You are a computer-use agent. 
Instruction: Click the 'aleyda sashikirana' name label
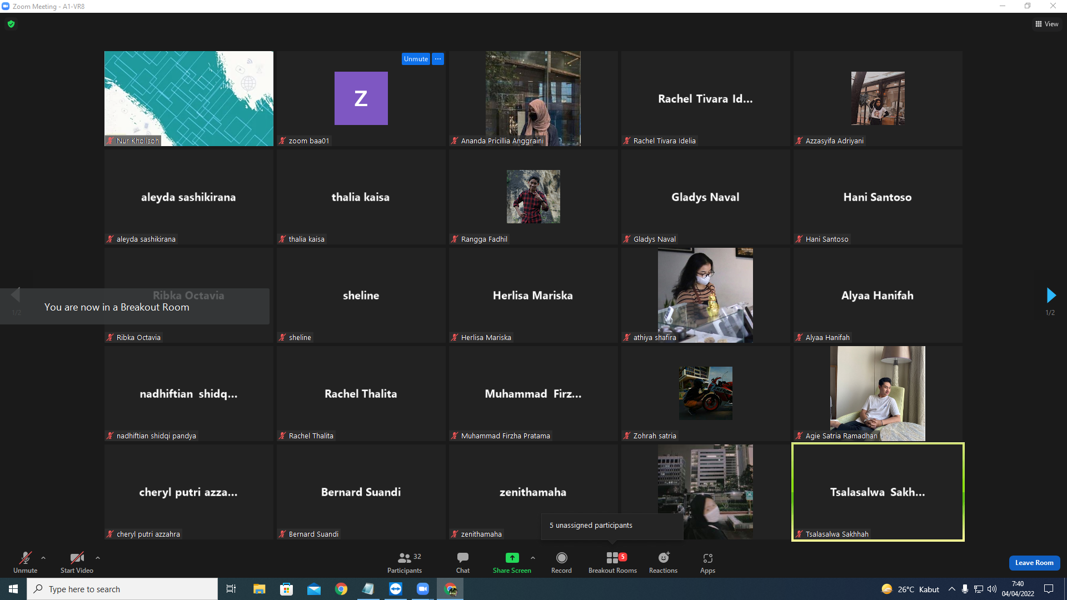tap(146, 239)
